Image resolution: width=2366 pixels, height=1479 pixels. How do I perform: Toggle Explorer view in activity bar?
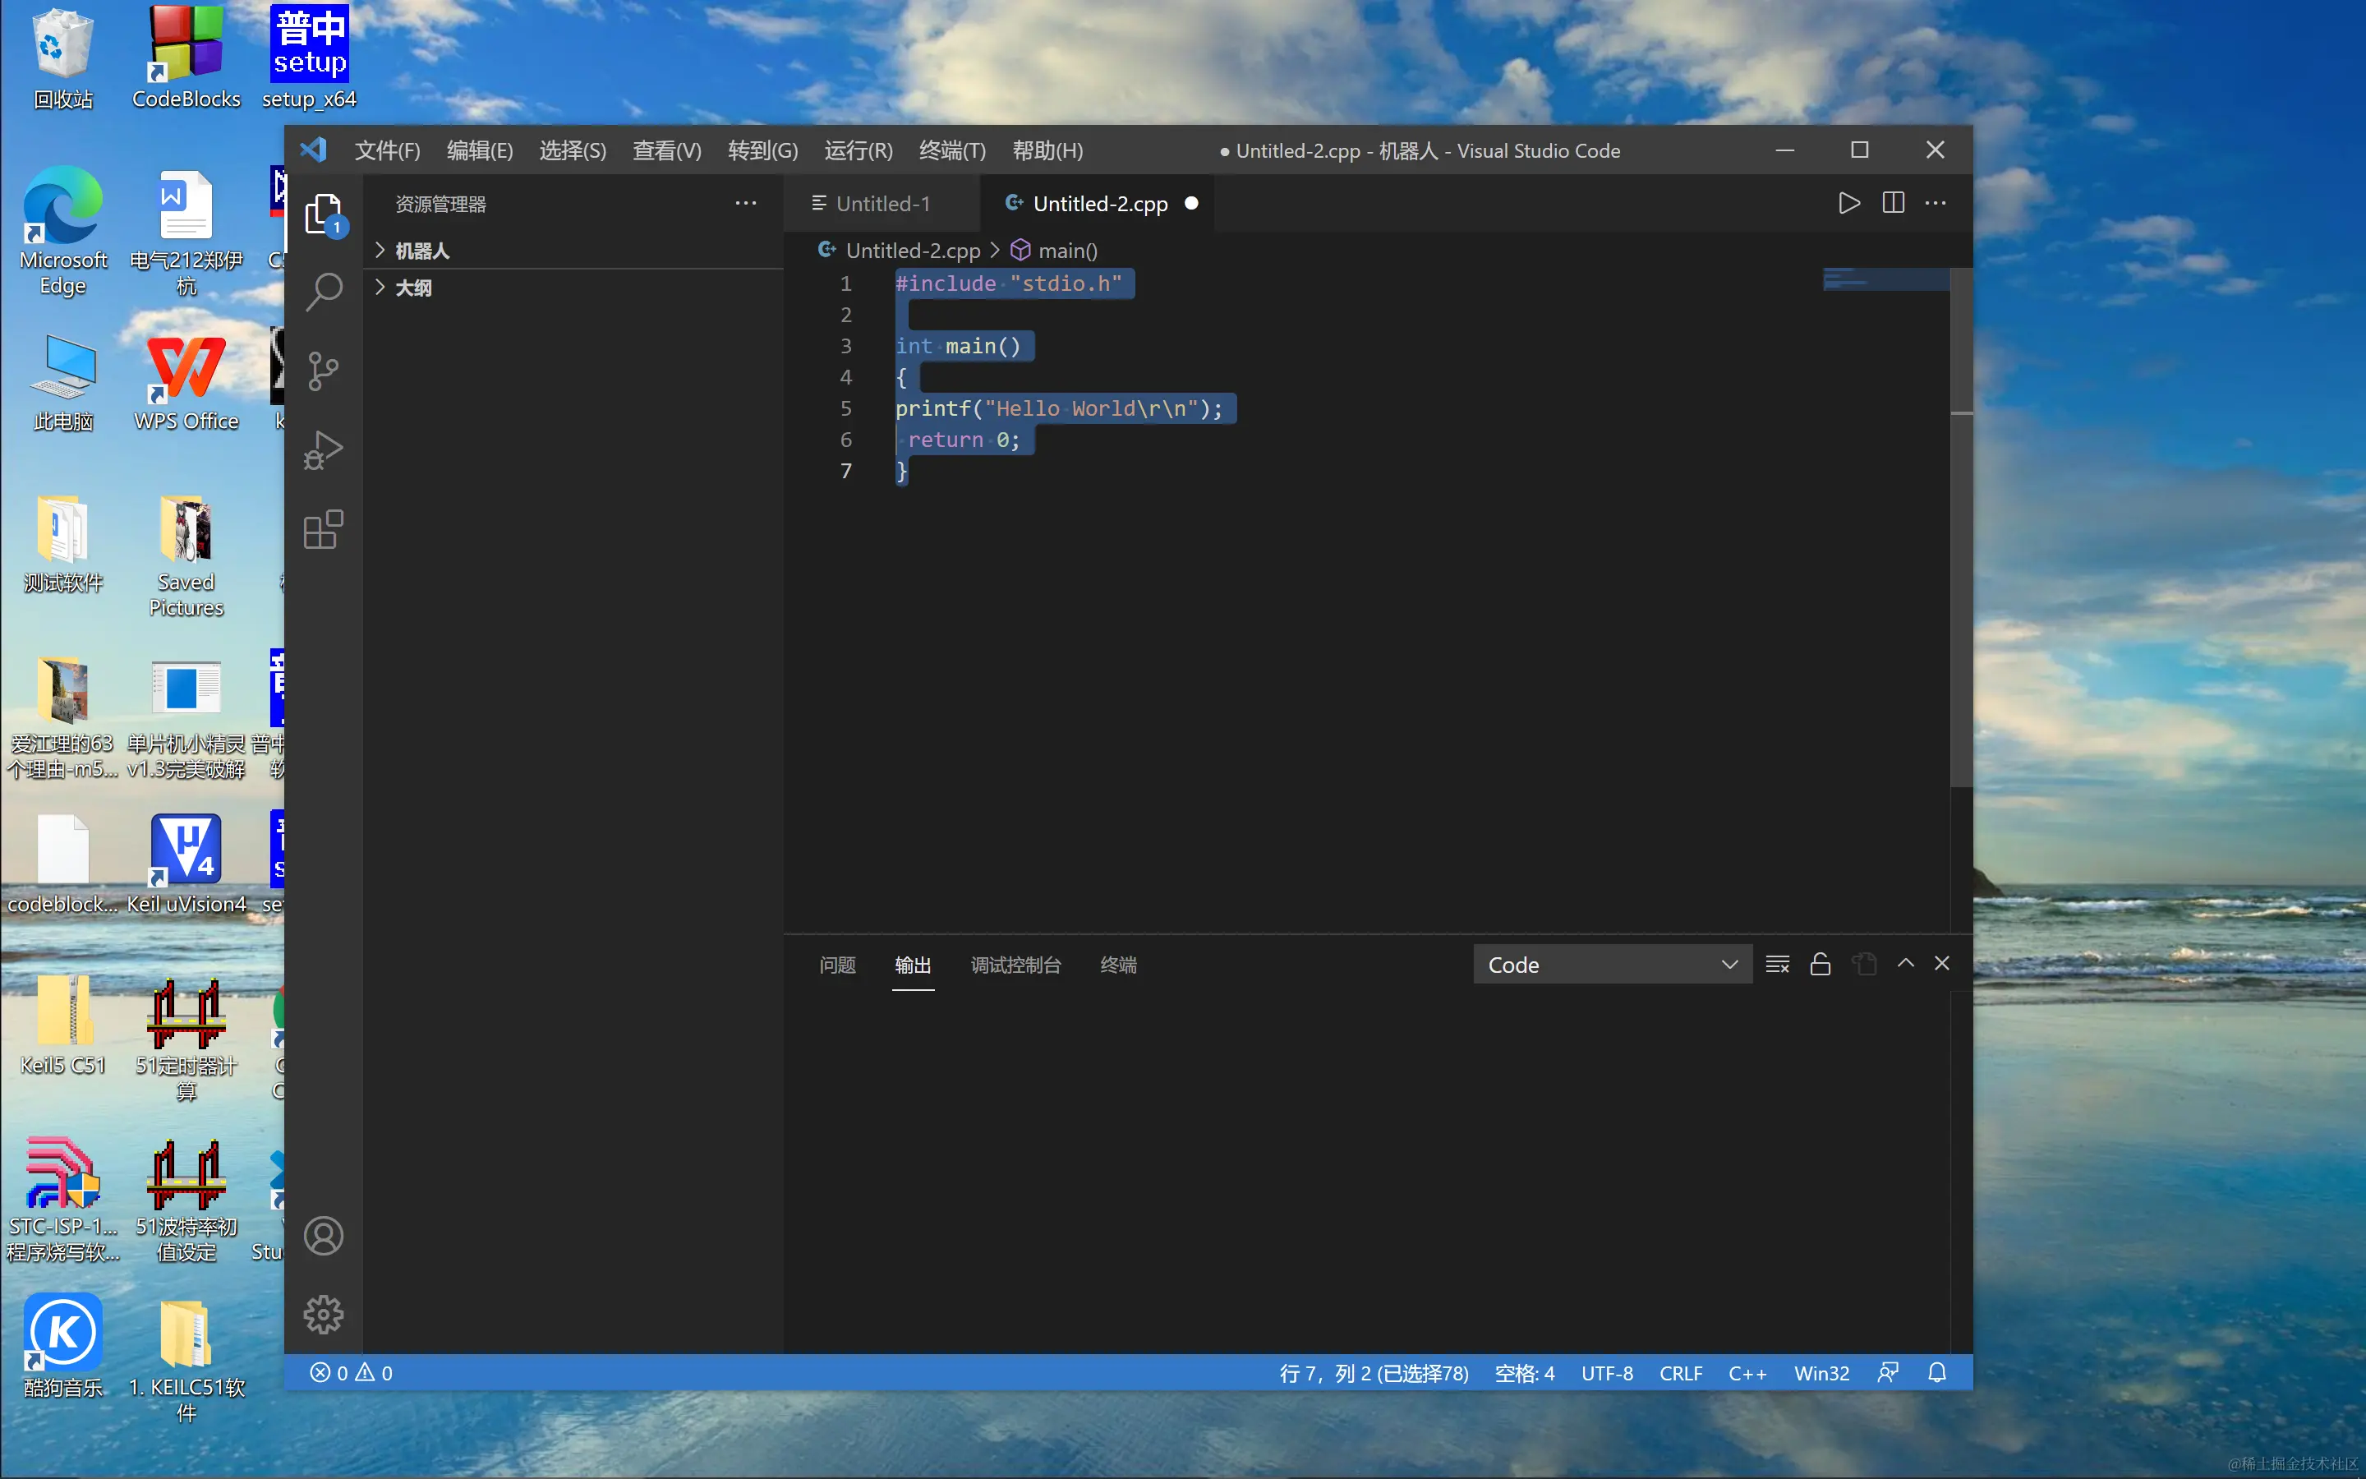point(324,212)
